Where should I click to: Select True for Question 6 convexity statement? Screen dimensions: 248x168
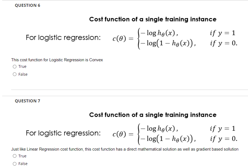pyautogui.click(x=14, y=66)
